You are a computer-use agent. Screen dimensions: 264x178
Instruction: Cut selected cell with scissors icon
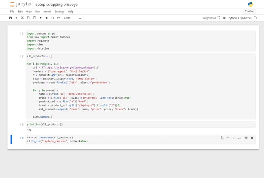point(23,18)
